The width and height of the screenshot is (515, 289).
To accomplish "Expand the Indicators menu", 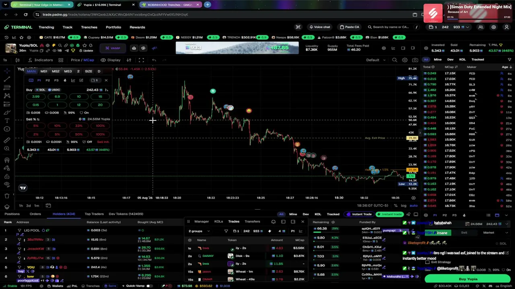I will click(x=40, y=60).
